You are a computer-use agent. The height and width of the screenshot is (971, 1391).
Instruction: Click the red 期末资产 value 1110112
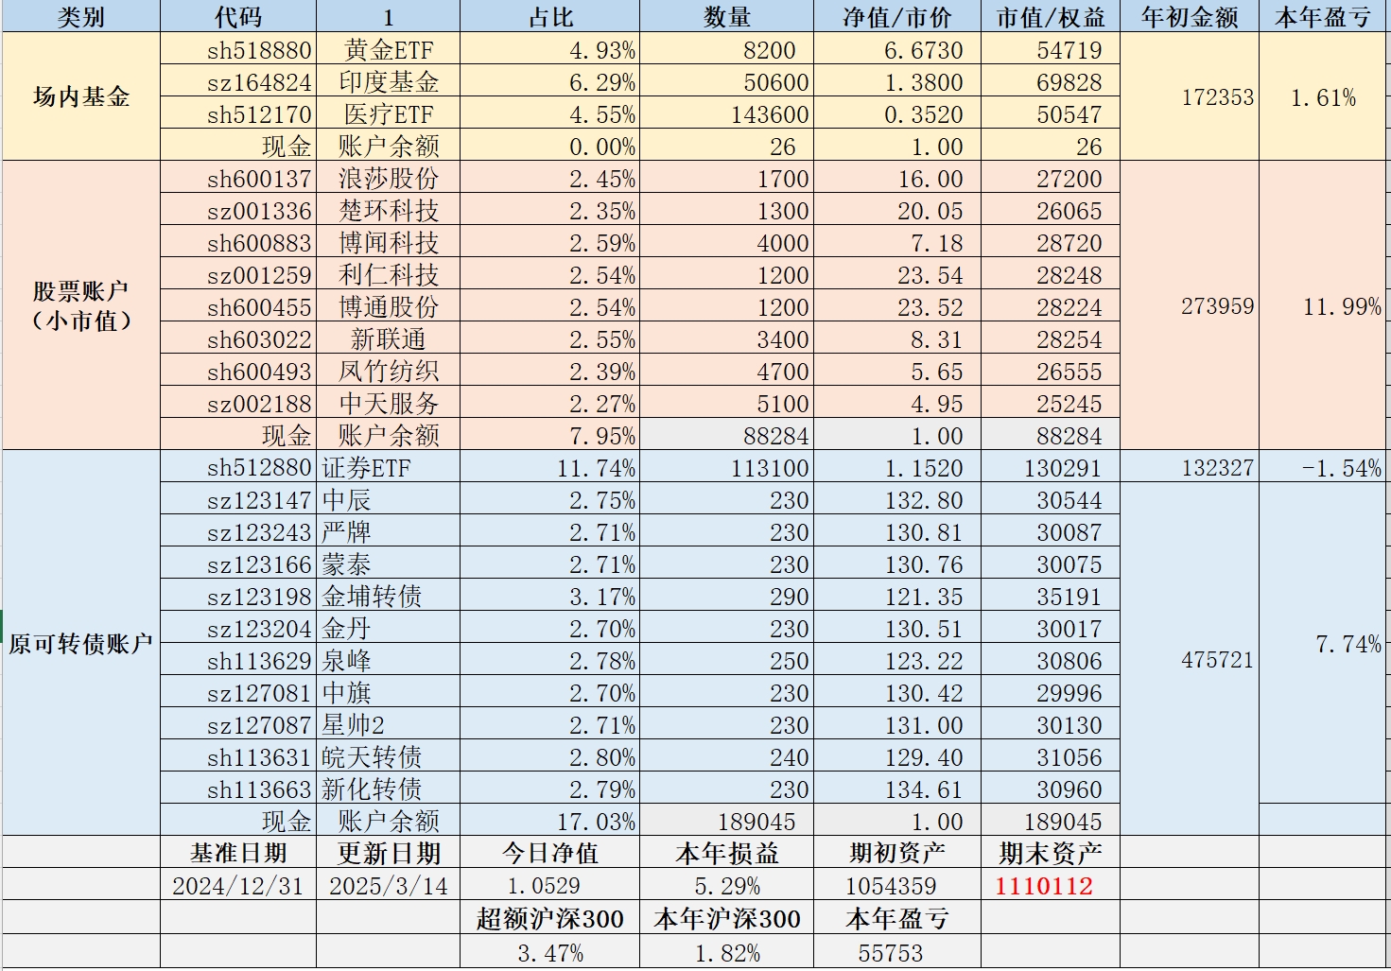[1051, 886]
